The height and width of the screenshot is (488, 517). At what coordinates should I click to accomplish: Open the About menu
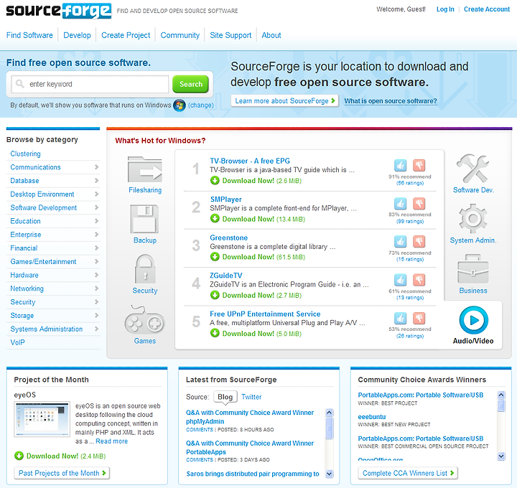coord(271,35)
